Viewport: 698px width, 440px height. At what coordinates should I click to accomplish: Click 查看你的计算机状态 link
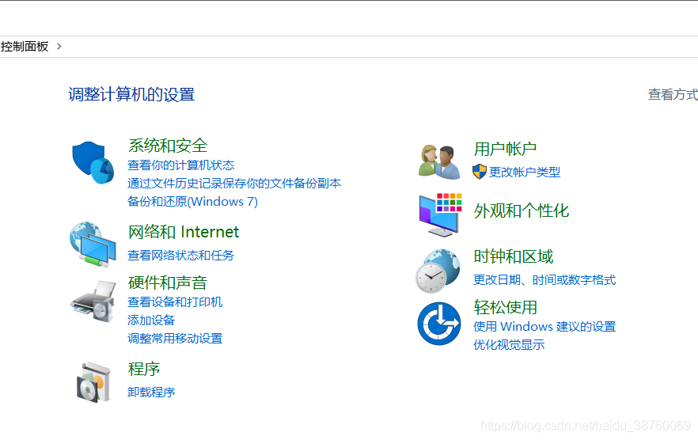(180, 165)
